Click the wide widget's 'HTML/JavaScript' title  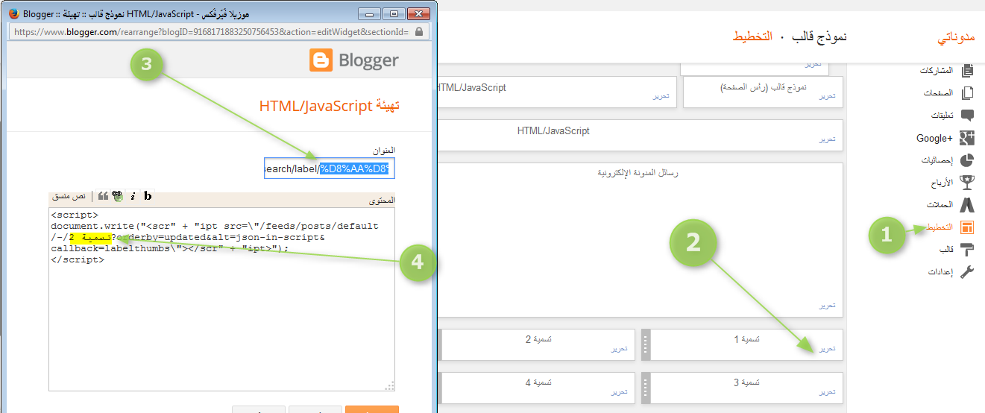[x=553, y=130]
